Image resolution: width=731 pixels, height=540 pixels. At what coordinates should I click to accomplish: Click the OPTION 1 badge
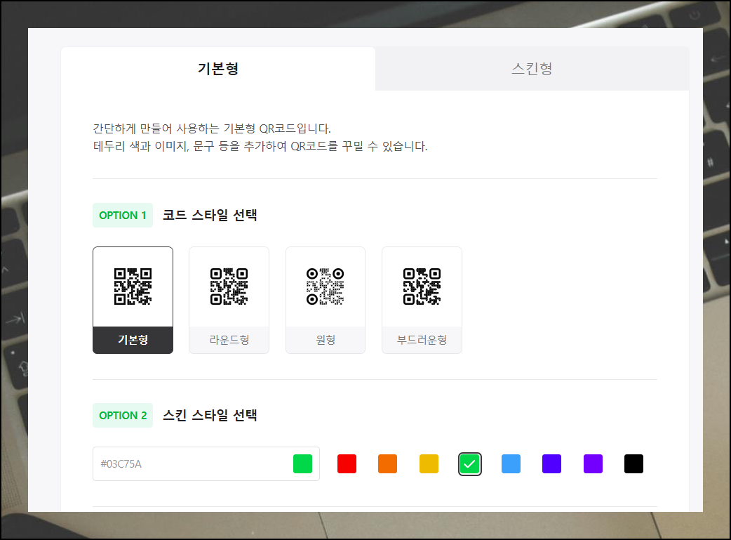pyautogui.click(x=123, y=215)
